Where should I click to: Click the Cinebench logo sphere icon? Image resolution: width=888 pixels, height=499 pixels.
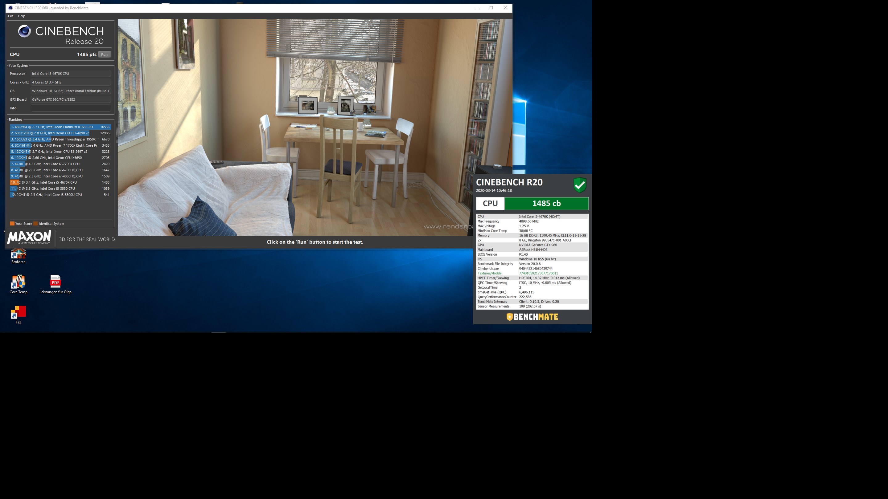pos(24,31)
